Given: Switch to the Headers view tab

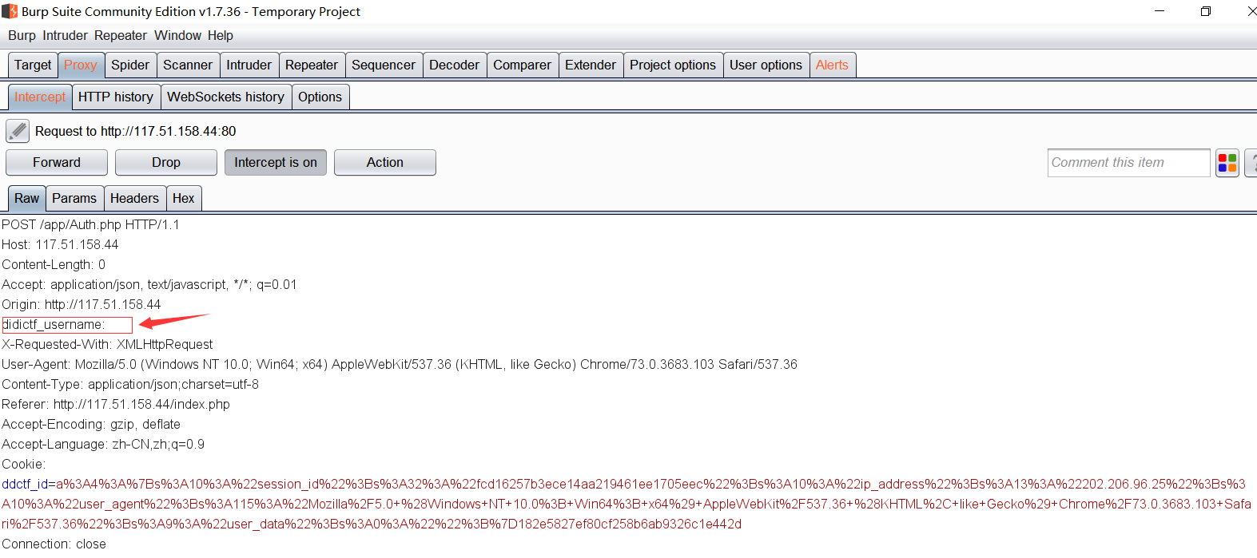Looking at the screenshot, I should [x=134, y=199].
